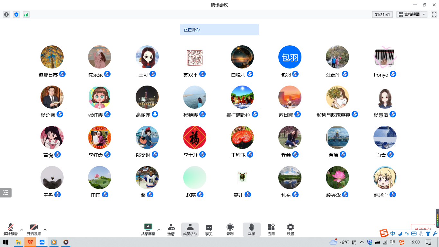Open the left sidebar list button
This screenshot has height=247, width=439.
[x=6, y=193]
